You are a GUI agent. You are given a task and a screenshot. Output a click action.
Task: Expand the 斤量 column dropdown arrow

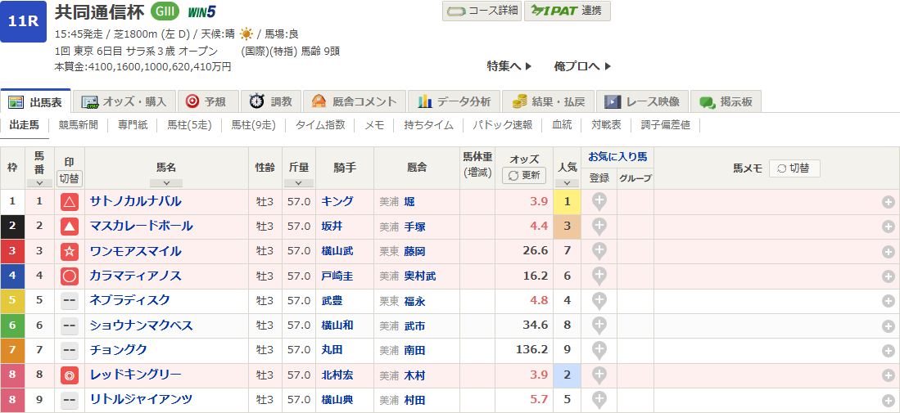click(x=298, y=183)
